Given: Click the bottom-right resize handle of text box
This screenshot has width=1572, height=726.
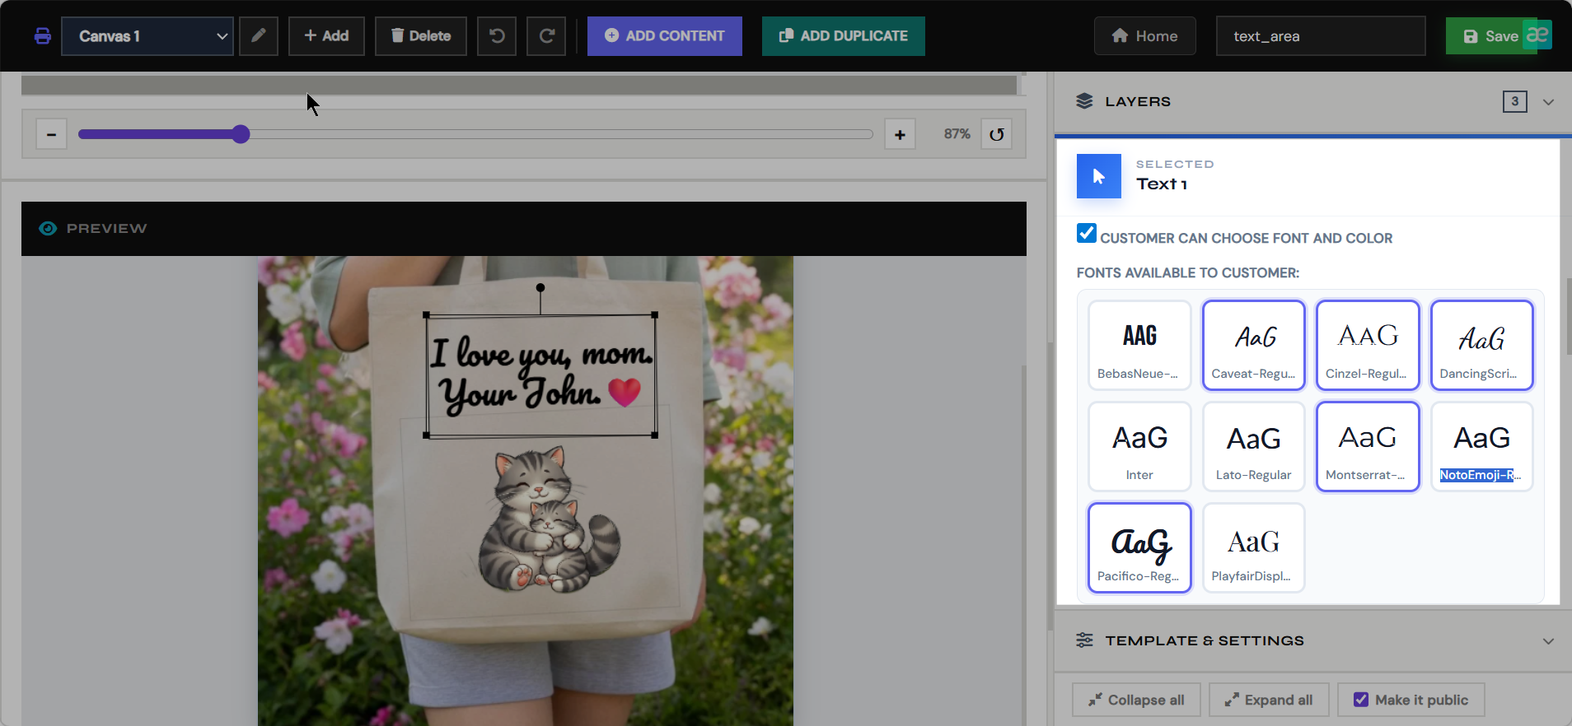Looking at the screenshot, I should (655, 435).
